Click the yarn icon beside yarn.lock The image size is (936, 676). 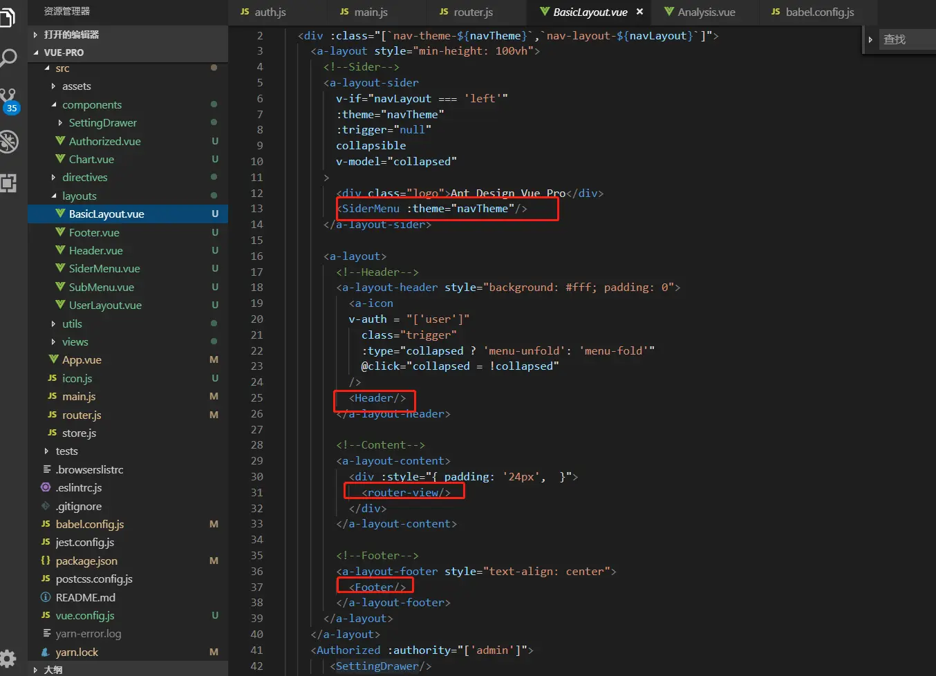46,652
